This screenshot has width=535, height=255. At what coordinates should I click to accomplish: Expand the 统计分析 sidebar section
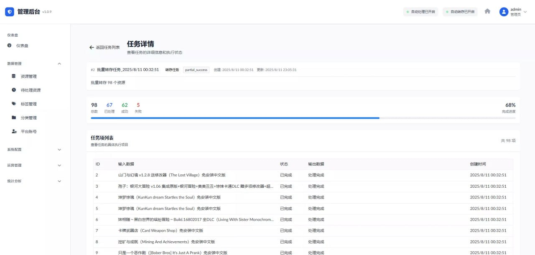point(59,181)
